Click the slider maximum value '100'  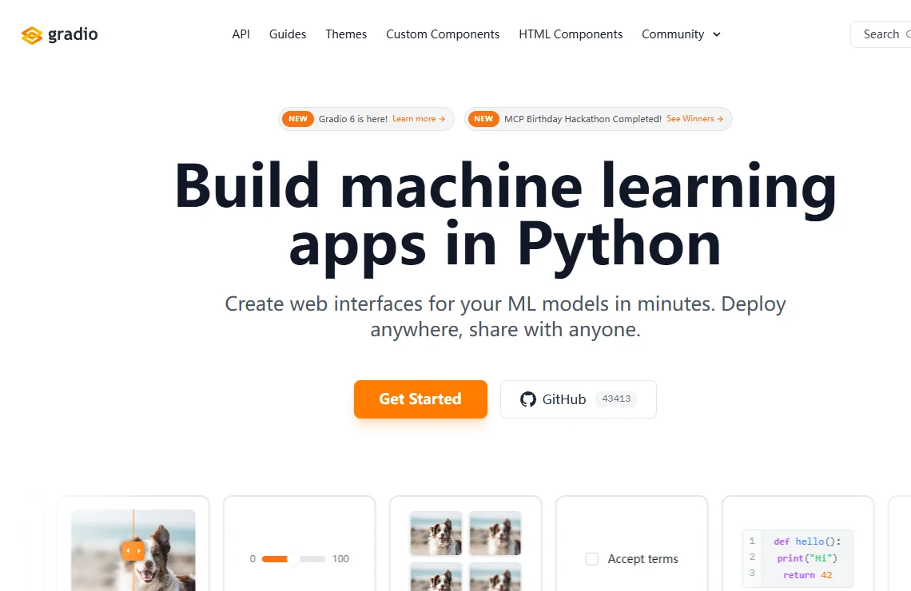[x=340, y=559]
